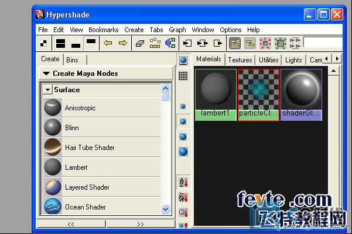Open the Create menu

134,30
